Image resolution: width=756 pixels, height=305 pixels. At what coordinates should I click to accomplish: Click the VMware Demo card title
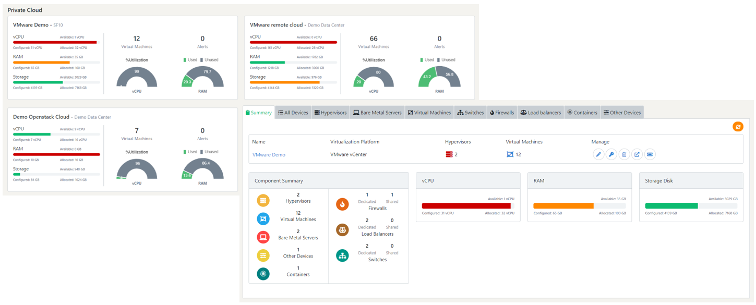pyautogui.click(x=31, y=25)
